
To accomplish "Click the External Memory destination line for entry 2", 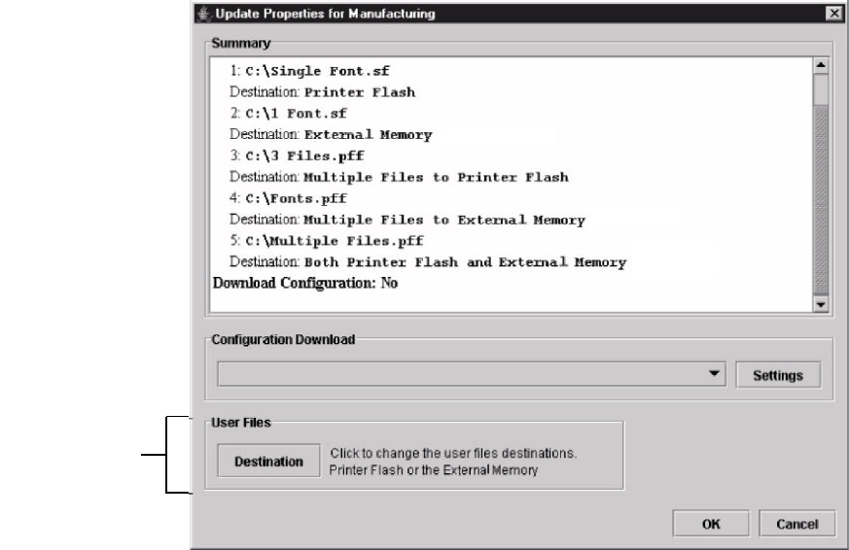I will pos(331,134).
